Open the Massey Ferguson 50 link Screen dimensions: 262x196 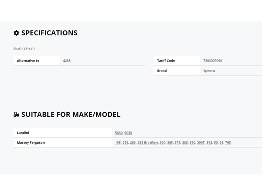click(x=216, y=142)
